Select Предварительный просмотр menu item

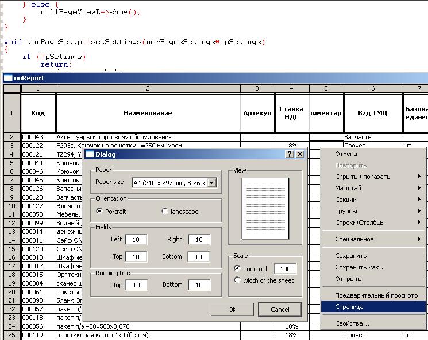(x=376, y=295)
